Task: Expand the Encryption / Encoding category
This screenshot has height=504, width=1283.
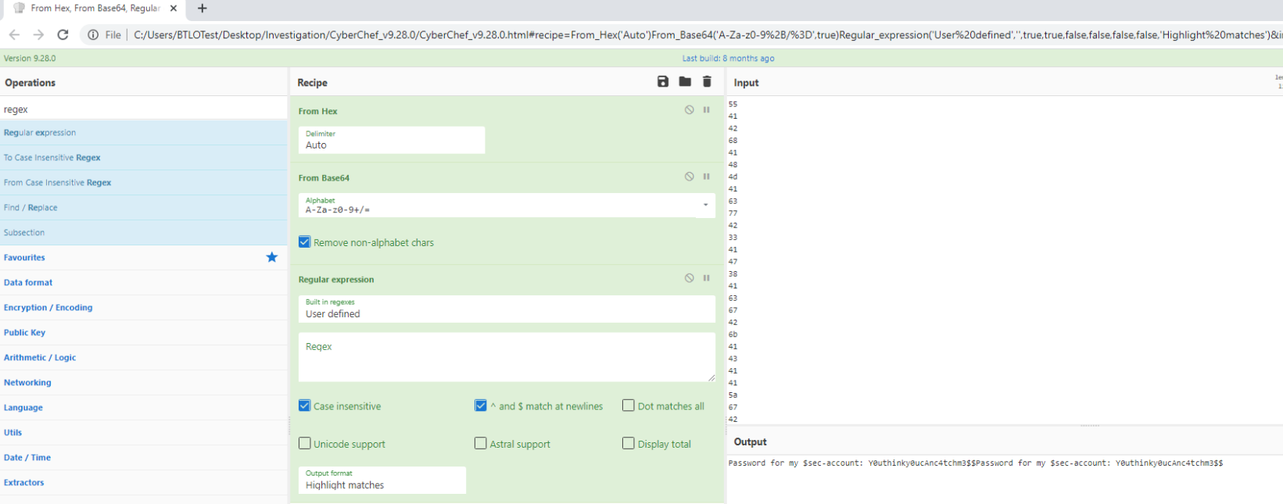Action: pyautogui.click(x=48, y=308)
